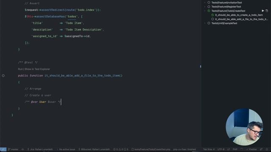
Task: Select it_should_be_able_add_a_file_to_the_todo test
Action: click(241, 19)
